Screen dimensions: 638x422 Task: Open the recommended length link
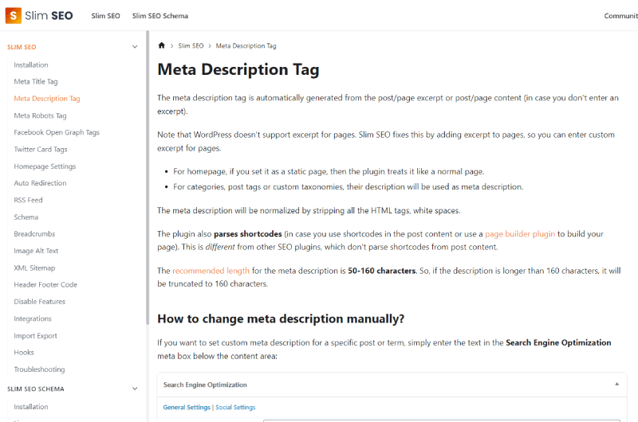(x=211, y=271)
